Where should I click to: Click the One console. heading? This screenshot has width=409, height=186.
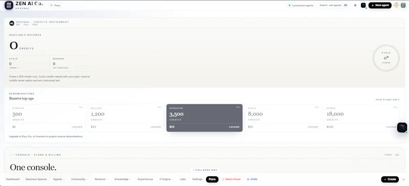(33, 167)
